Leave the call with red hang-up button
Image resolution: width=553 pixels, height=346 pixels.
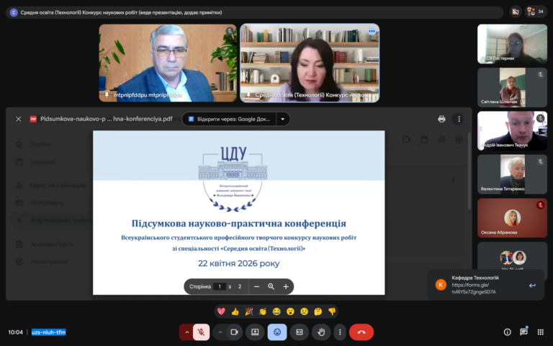point(361,332)
